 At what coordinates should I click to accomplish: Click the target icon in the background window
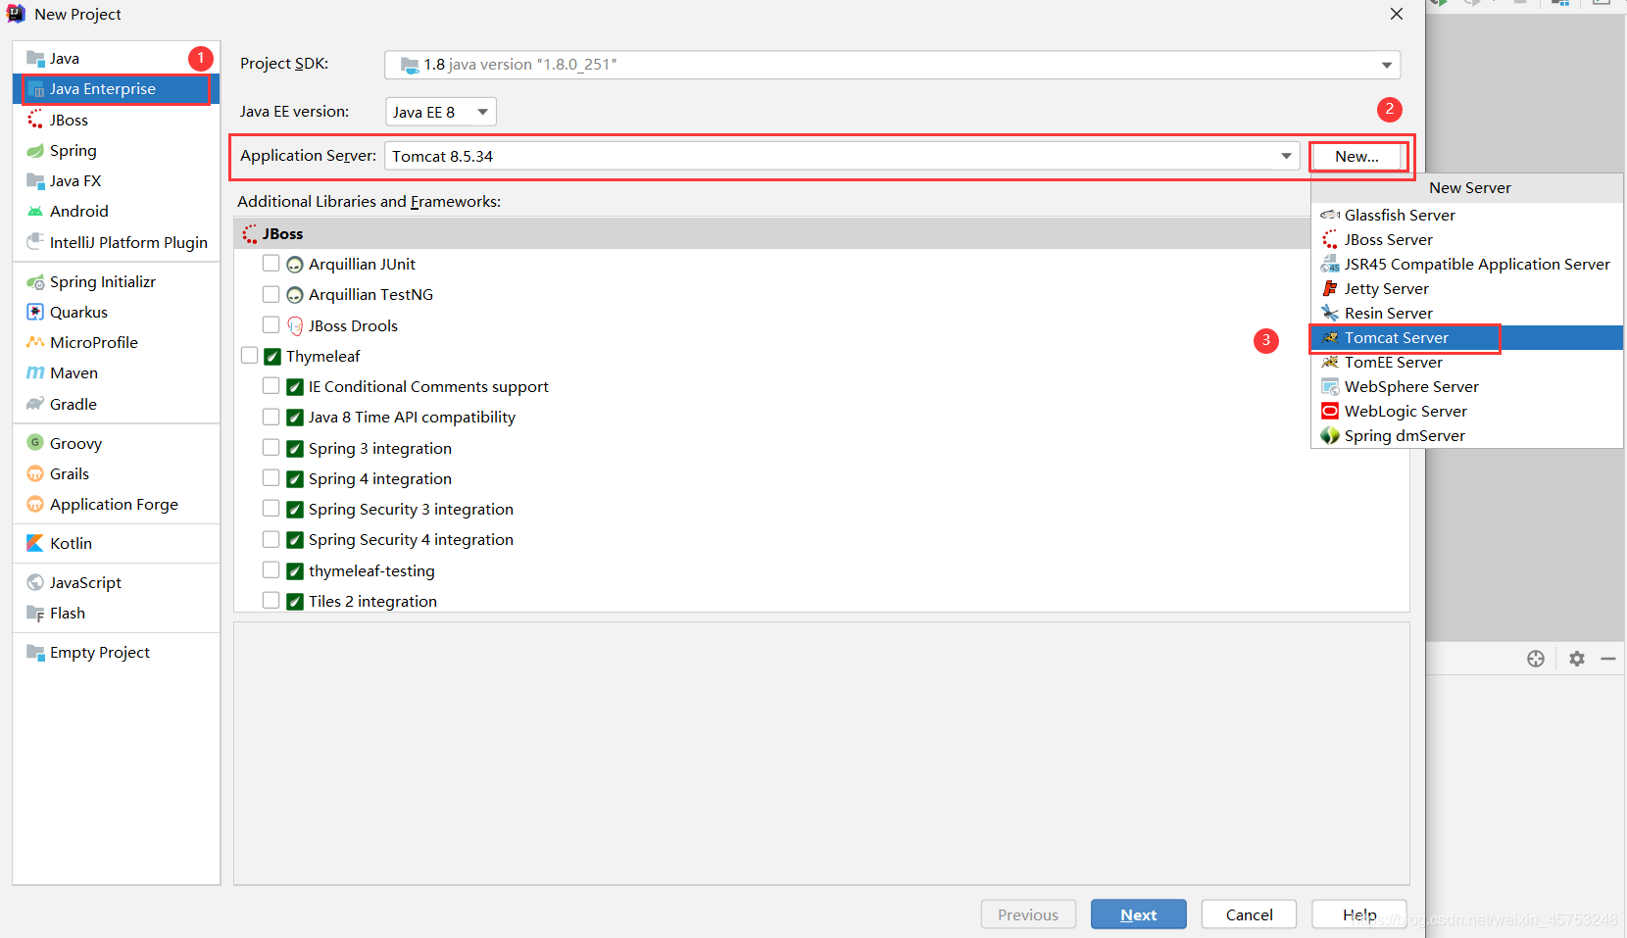tap(1536, 659)
